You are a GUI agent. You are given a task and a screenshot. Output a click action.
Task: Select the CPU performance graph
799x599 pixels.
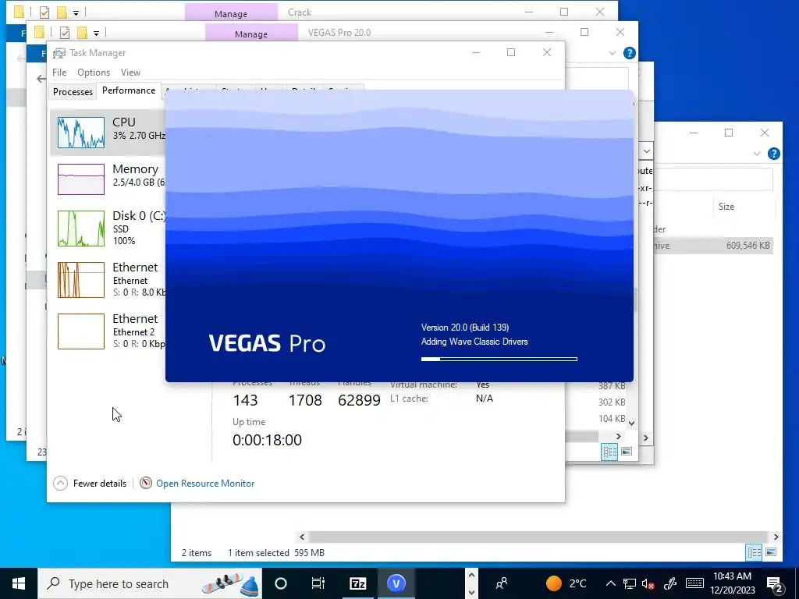click(x=108, y=132)
